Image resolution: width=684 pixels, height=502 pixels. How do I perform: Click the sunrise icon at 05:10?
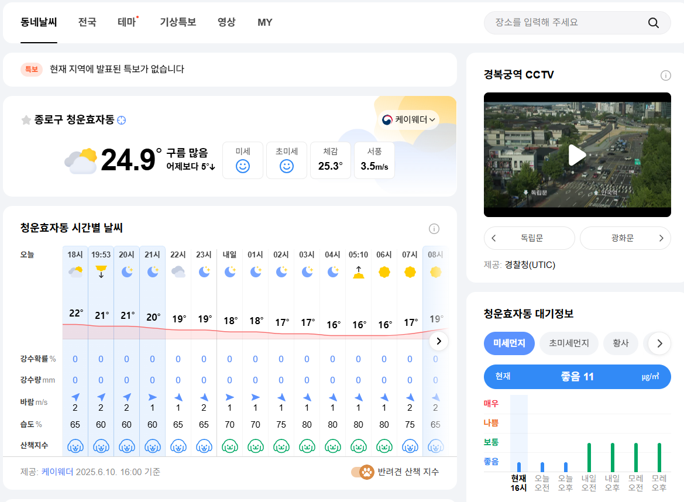(359, 272)
